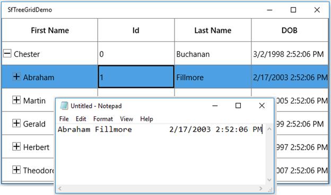Expand the Herbert tree node

tap(16, 146)
